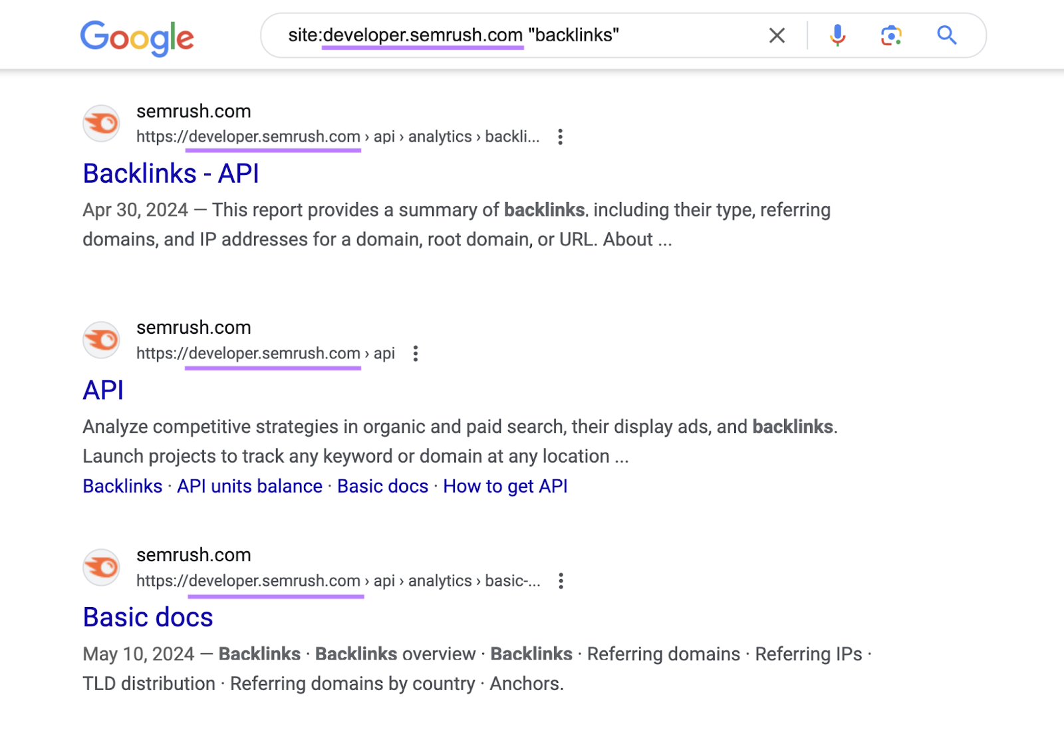Clear the search query with the X icon
The height and width of the screenshot is (740, 1064).
[776, 35]
